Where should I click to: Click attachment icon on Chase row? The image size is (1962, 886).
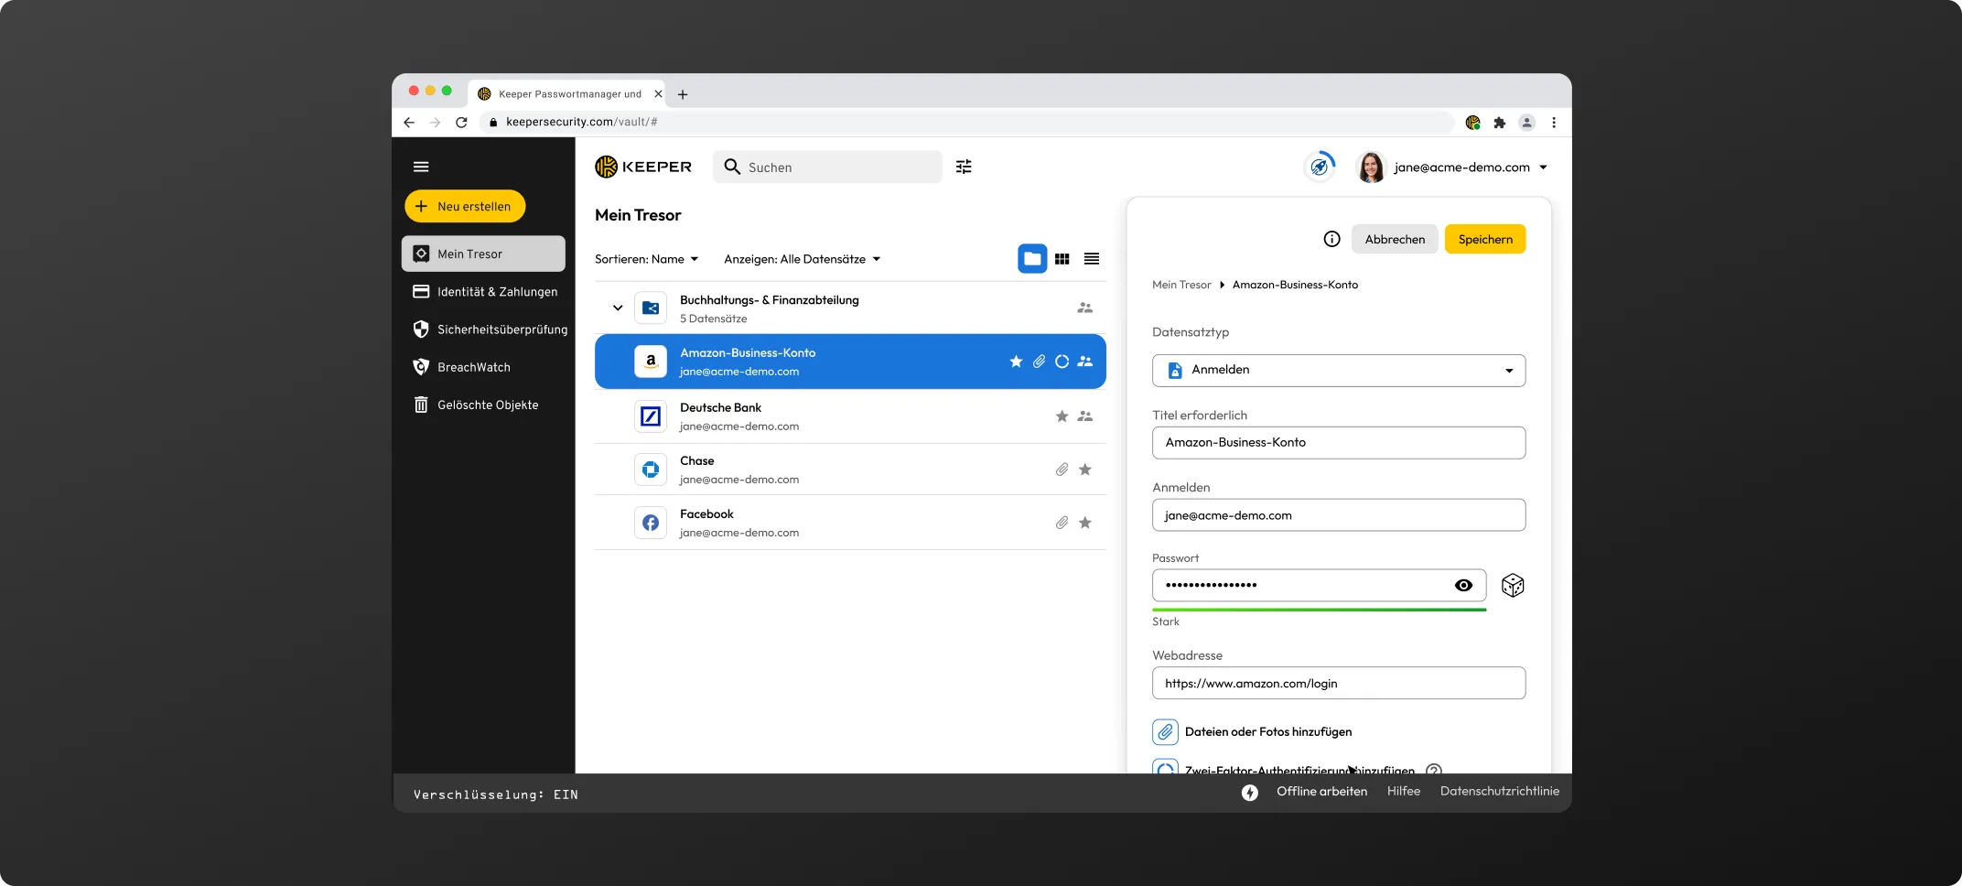[x=1062, y=470]
